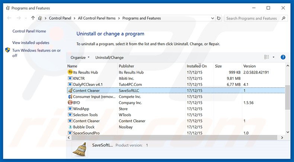Viewport: 294px width, 162px height.
Task: Click the KNCTR program icon
Action: coord(70,78)
